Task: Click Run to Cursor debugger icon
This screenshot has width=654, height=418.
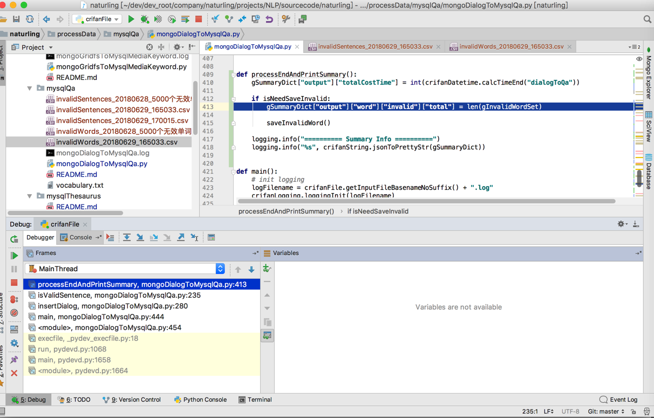Action: [x=194, y=237]
